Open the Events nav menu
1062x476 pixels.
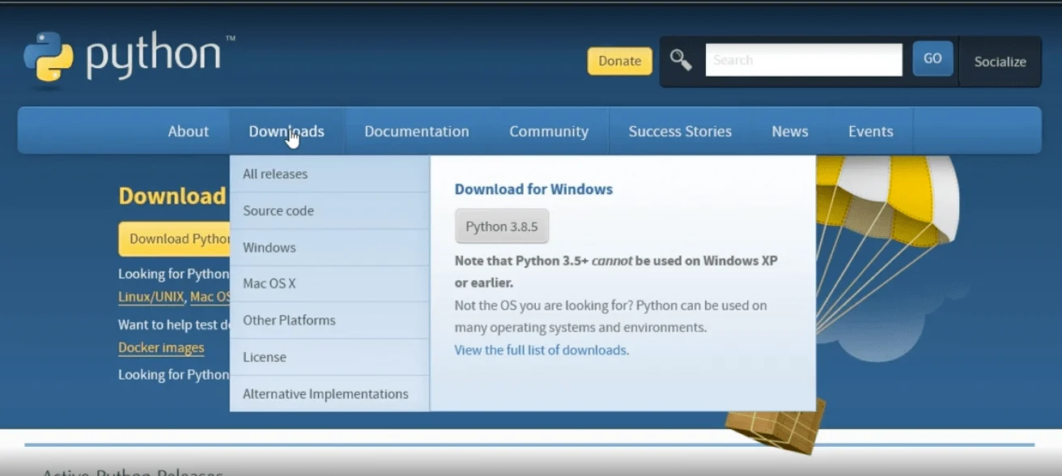tap(871, 131)
